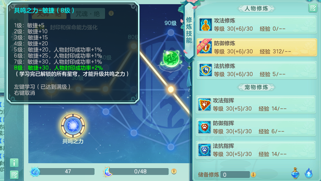Select the 防御修炼 training row
321x181 pixels.
[257, 47]
